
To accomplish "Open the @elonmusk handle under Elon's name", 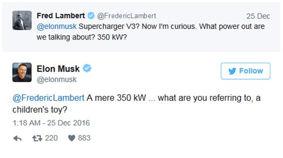I will (57, 79).
